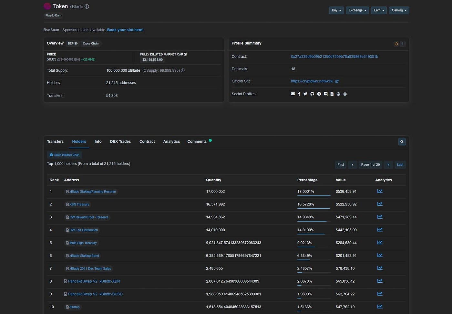Open the Discord social profile icon
The image size is (452, 314).
click(x=326, y=94)
